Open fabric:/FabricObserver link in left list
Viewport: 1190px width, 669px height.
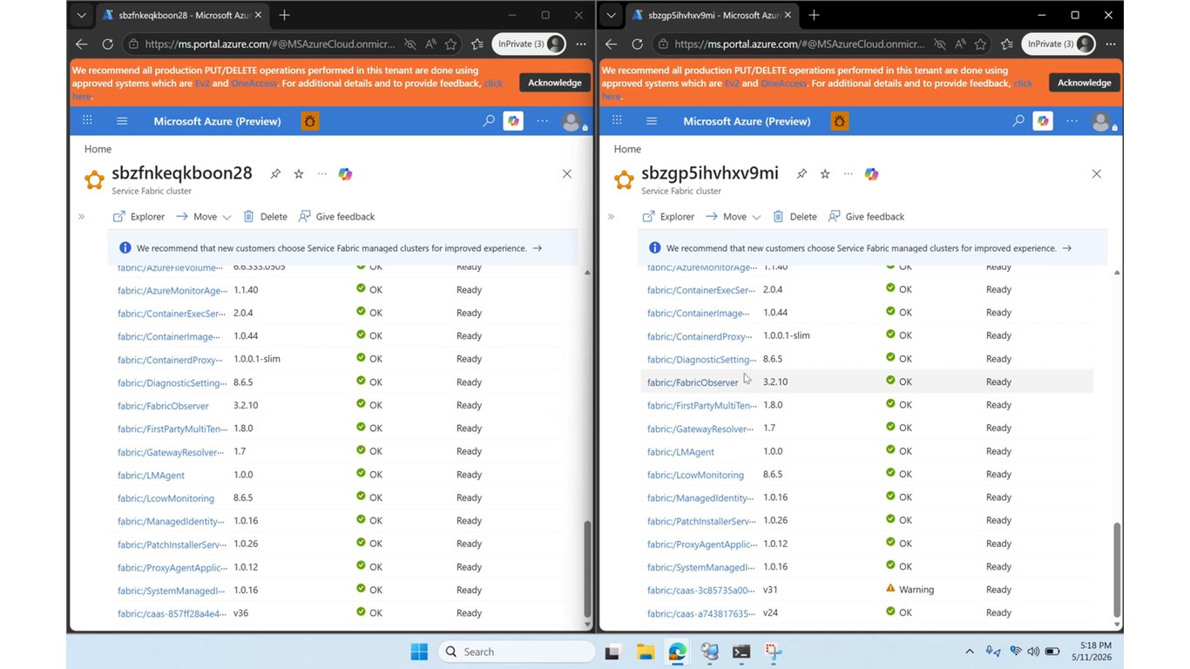pos(163,406)
